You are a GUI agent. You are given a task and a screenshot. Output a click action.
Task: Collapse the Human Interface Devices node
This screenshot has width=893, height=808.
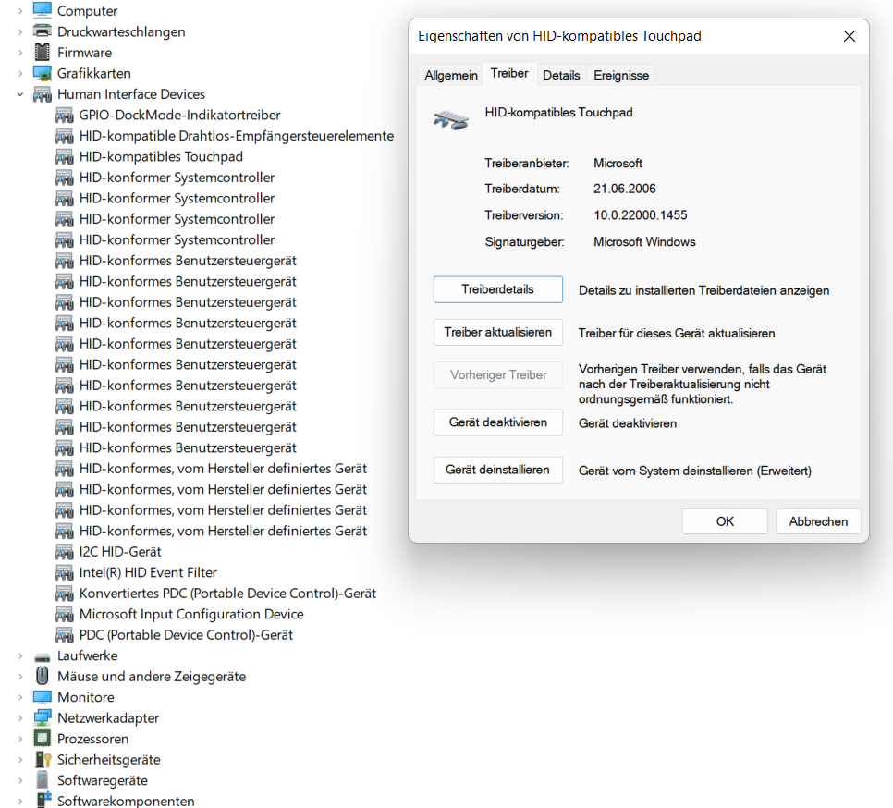20,94
